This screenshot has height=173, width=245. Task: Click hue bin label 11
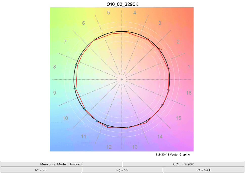click(x=83, y=137)
